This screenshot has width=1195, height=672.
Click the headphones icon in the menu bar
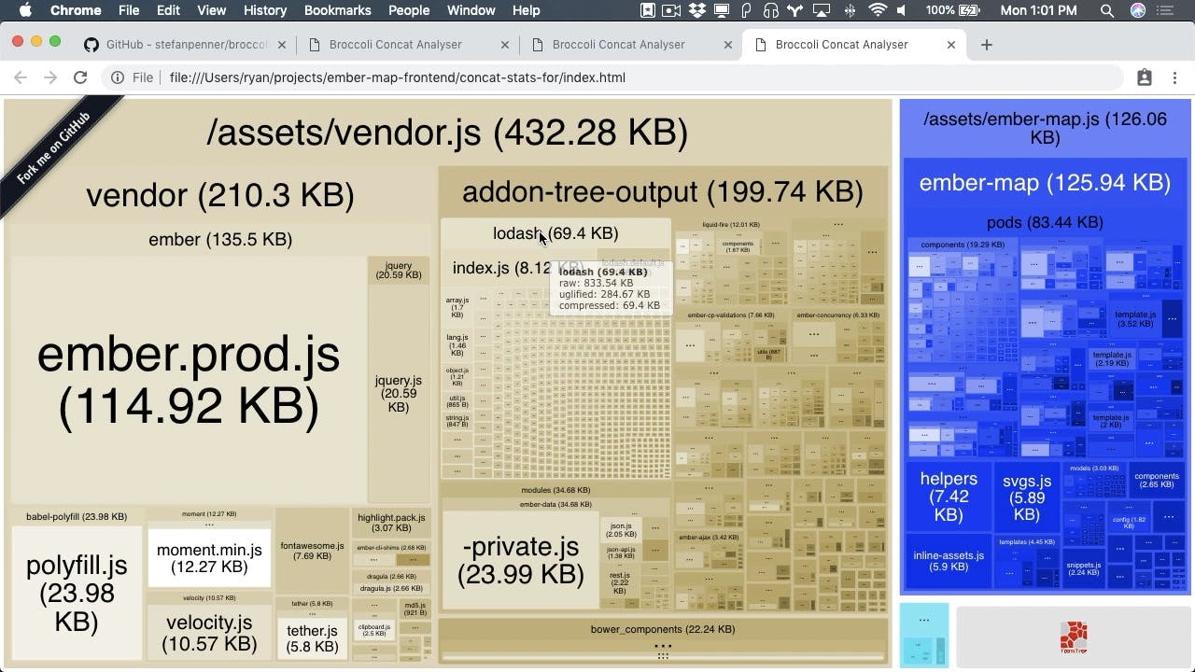point(770,10)
